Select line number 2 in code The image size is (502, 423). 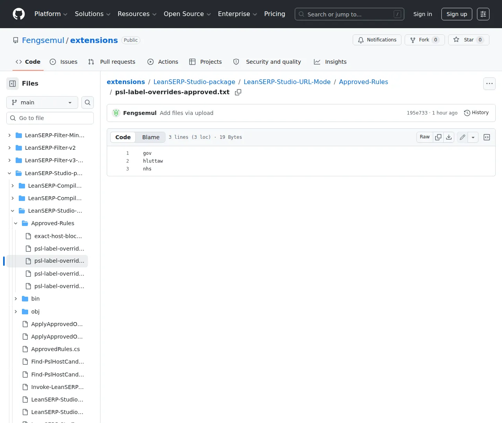click(127, 161)
